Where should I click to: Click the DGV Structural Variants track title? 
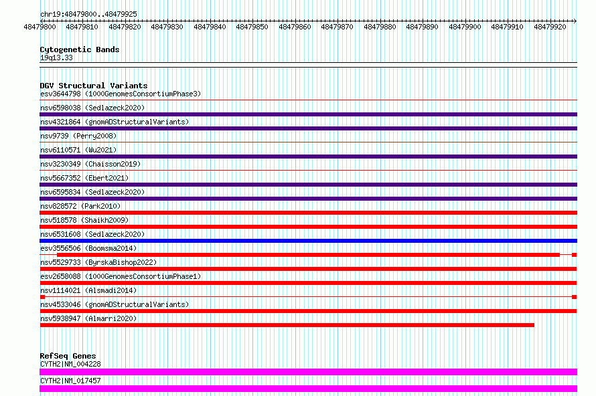(x=94, y=86)
